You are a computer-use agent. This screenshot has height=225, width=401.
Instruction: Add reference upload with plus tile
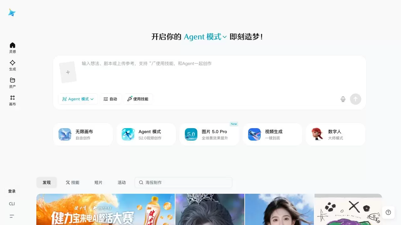pyautogui.click(x=68, y=72)
